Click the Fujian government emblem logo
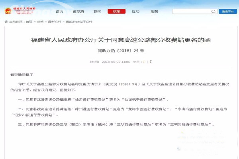The height and width of the screenshot is (159, 239). (x=8, y=11)
